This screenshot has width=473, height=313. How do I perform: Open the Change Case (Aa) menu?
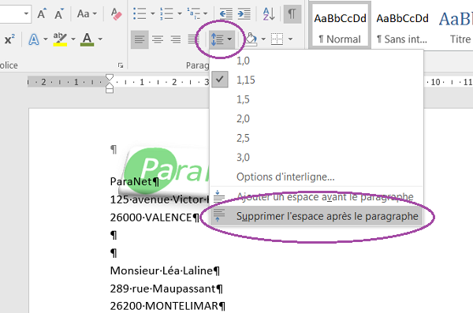[x=87, y=14]
